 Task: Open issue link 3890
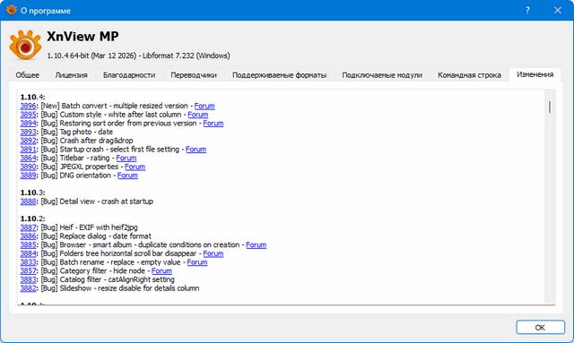click(x=28, y=167)
